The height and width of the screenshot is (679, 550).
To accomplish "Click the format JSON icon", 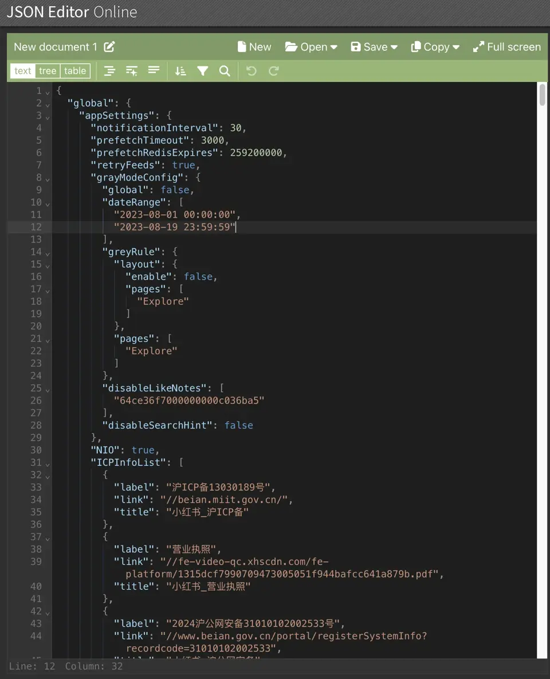I will click(109, 71).
